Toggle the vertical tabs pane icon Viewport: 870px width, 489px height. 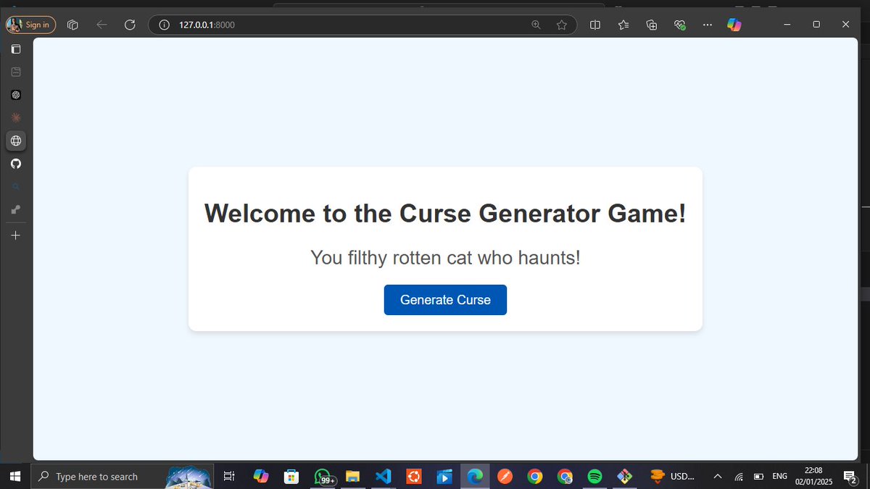[16, 49]
